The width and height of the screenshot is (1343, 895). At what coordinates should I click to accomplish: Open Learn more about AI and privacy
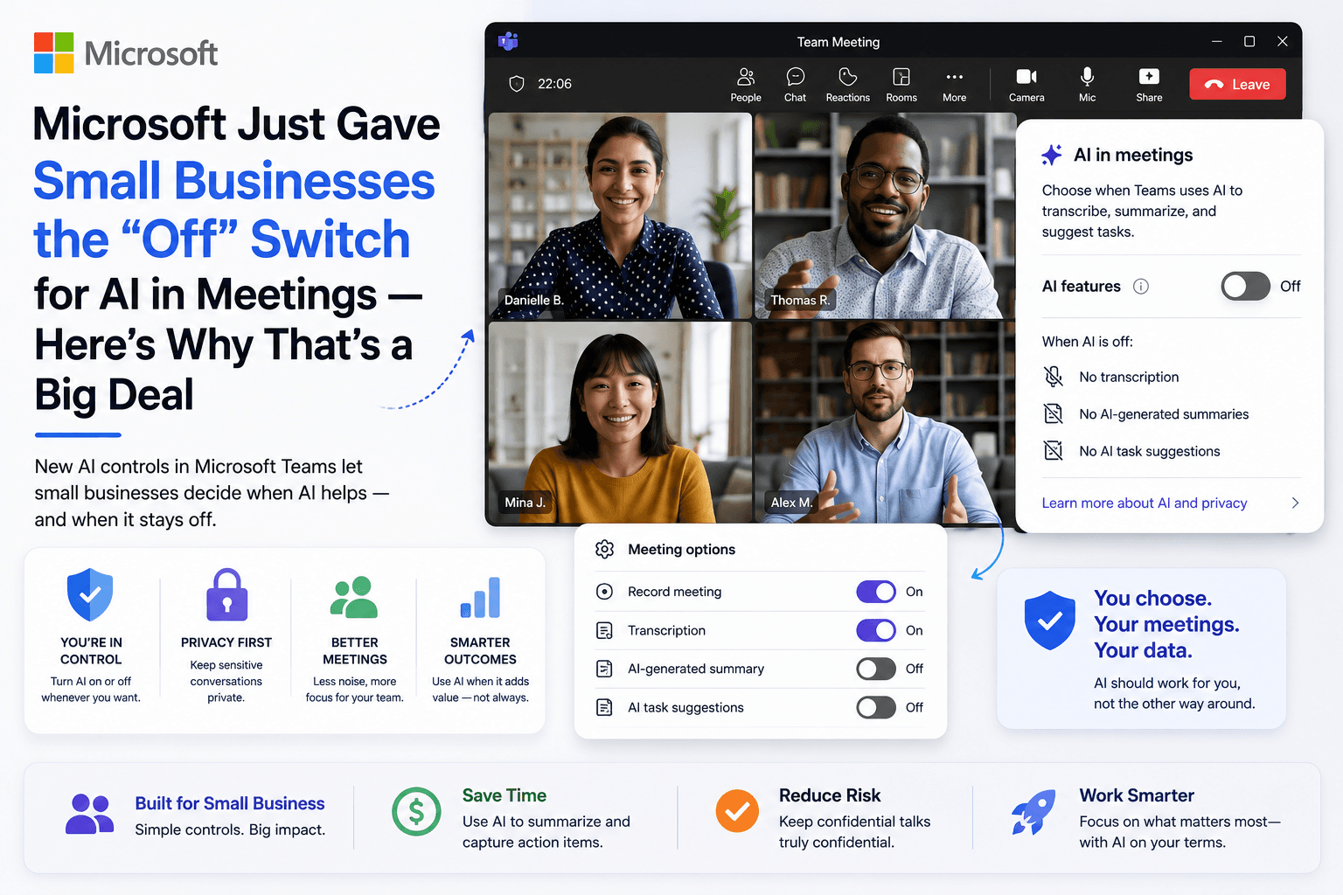(x=1144, y=503)
